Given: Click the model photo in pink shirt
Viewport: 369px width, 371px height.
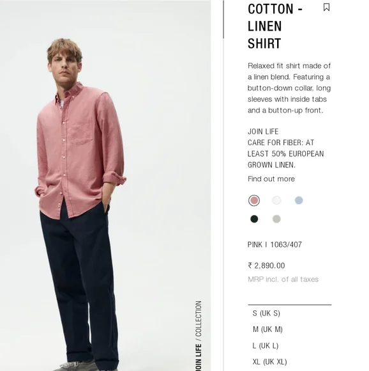Looking at the screenshot, I should coord(105,185).
